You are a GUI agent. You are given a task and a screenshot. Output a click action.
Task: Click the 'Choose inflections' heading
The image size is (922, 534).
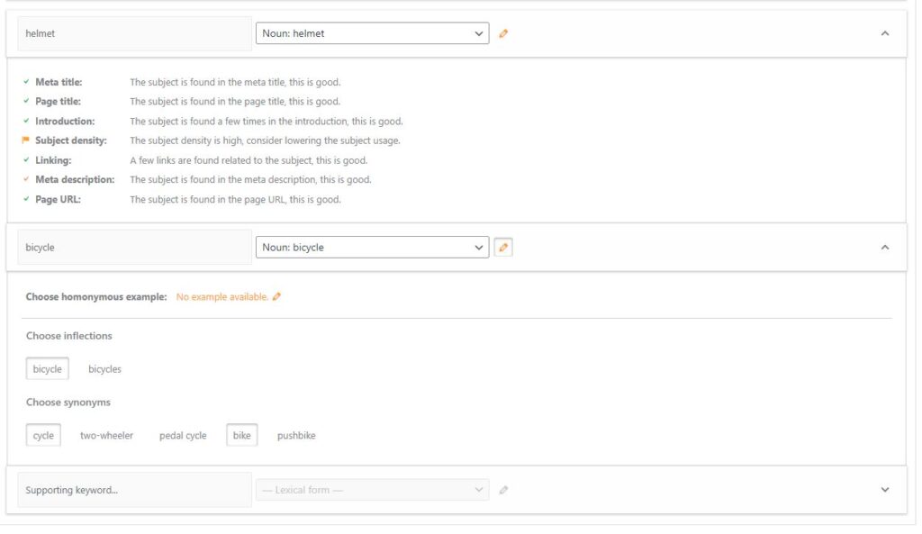point(68,336)
